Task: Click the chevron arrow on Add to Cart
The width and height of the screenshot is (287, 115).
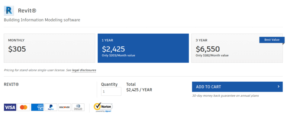Action: pyautogui.click(x=279, y=86)
